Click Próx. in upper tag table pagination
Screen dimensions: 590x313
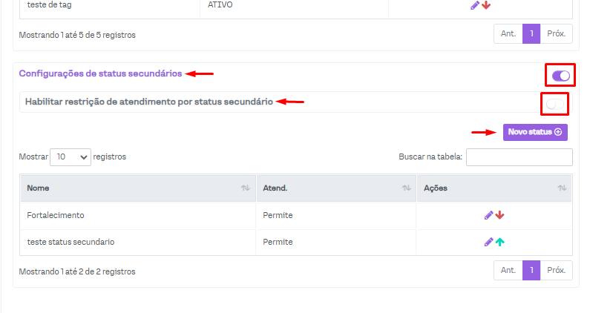tap(556, 34)
